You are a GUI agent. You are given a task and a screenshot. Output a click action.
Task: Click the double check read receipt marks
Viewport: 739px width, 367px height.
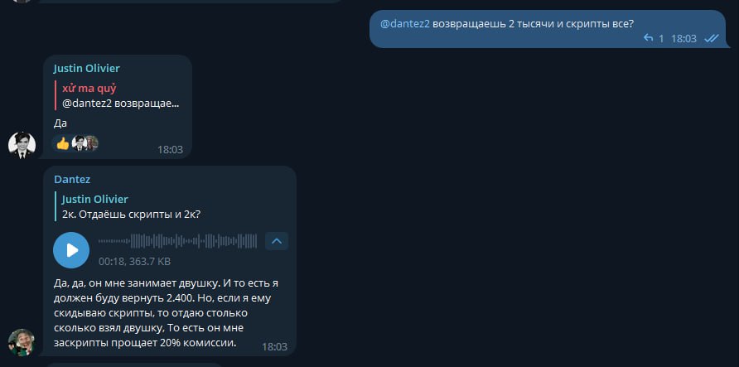[x=711, y=39]
